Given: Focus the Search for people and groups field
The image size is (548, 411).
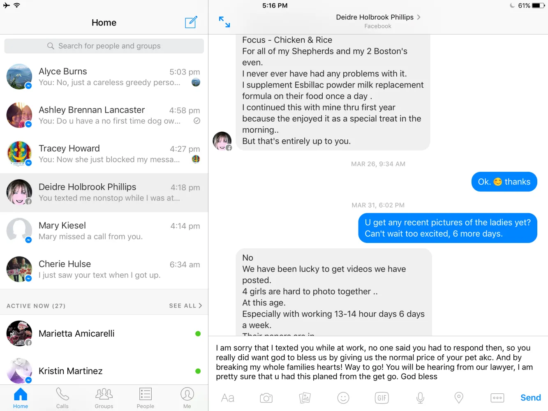Looking at the screenshot, I should (x=104, y=46).
